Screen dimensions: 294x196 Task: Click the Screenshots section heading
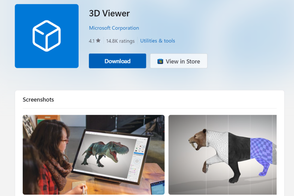(x=38, y=99)
